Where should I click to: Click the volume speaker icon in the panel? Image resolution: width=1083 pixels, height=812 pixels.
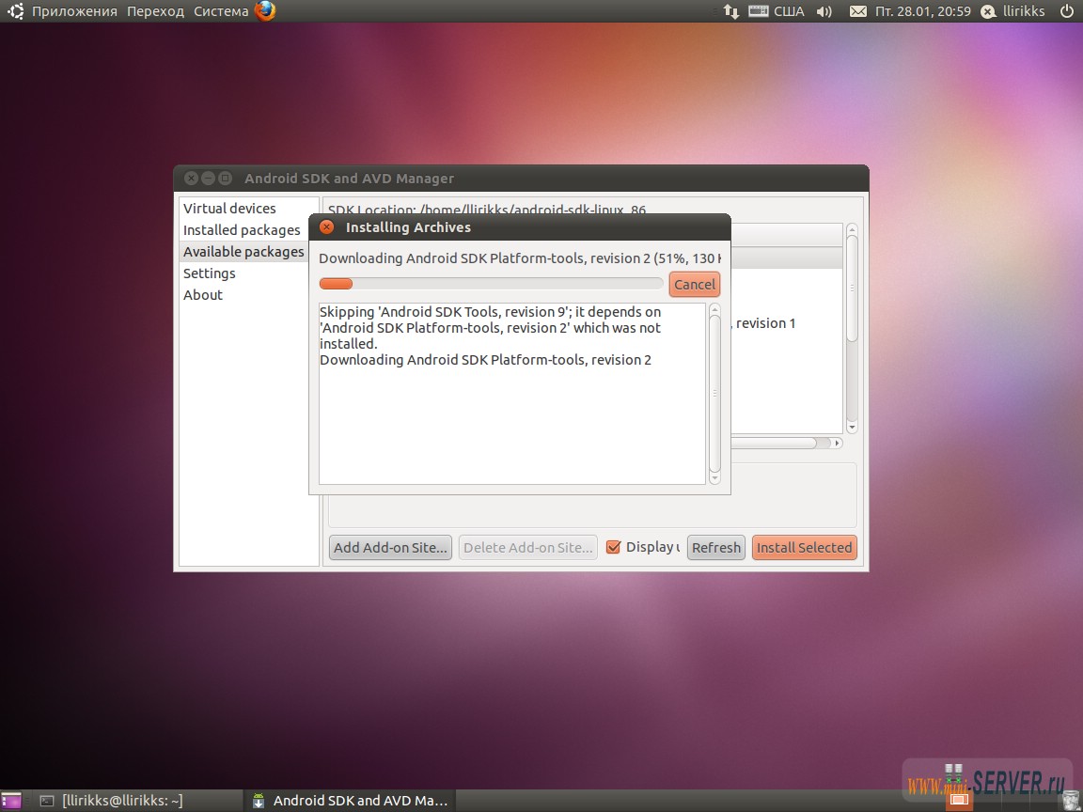[823, 11]
